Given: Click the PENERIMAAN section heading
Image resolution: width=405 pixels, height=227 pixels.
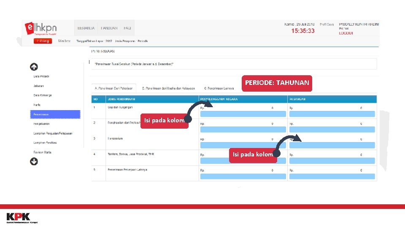Looking at the screenshot, I should 103,51.
